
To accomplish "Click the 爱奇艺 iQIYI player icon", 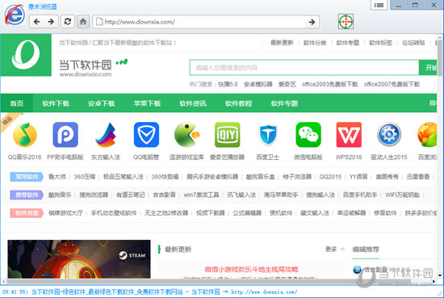I will pos(227,135).
